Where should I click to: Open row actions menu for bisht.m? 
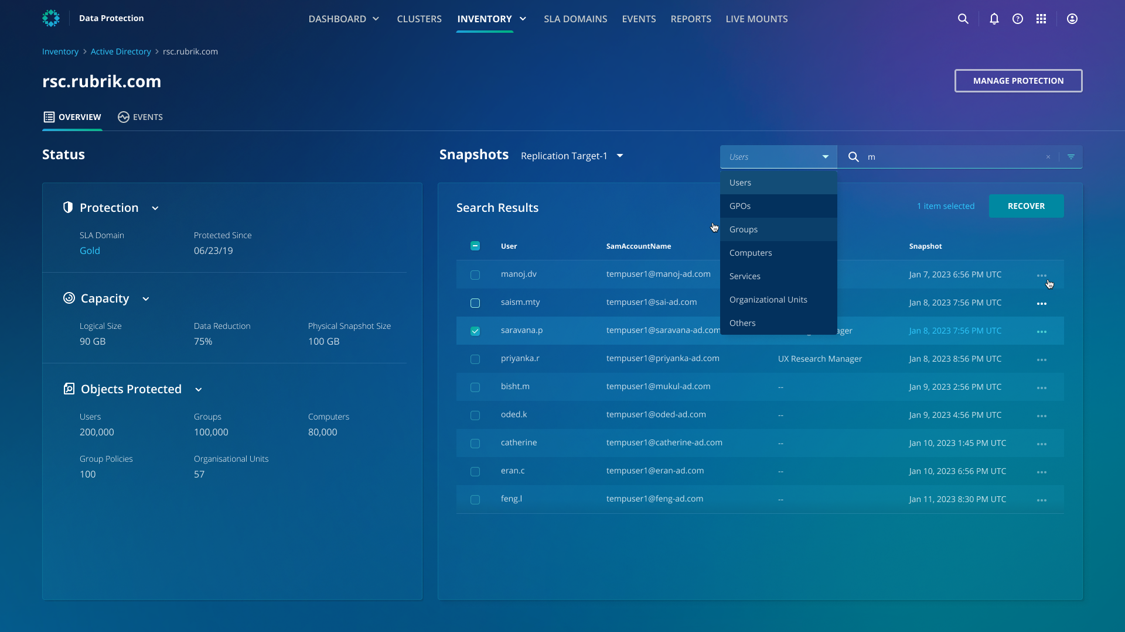[x=1042, y=387]
